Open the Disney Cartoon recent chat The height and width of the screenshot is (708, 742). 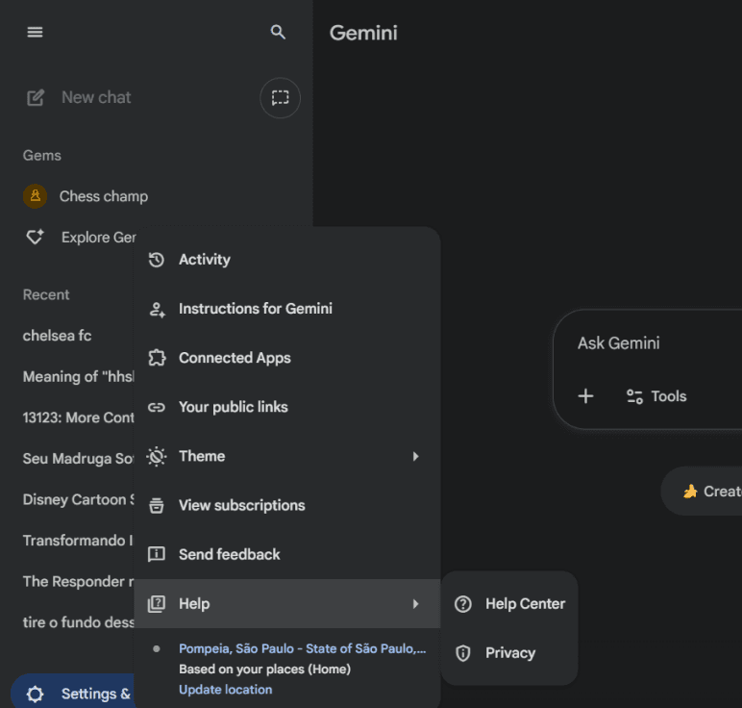tap(79, 499)
